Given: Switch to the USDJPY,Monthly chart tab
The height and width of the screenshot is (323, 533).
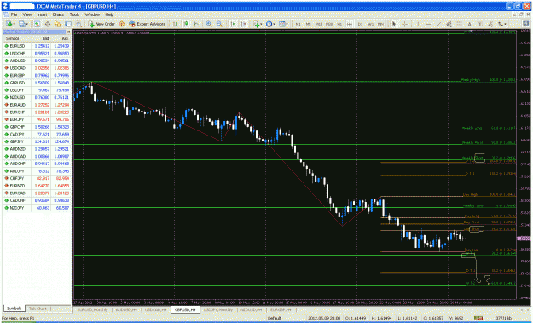Looking at the screenshot, I should coord(218,309).
